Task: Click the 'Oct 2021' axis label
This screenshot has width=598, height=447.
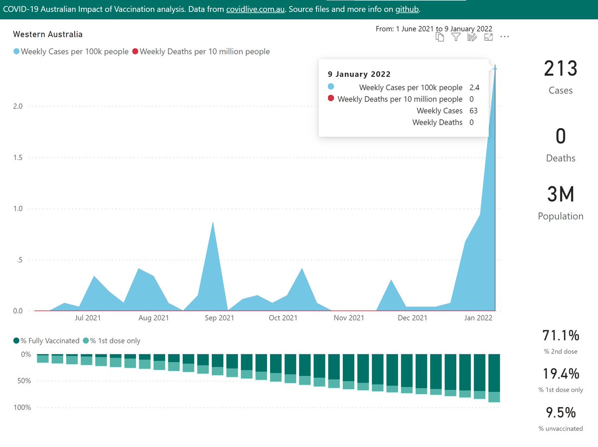Action: point(283,318)
